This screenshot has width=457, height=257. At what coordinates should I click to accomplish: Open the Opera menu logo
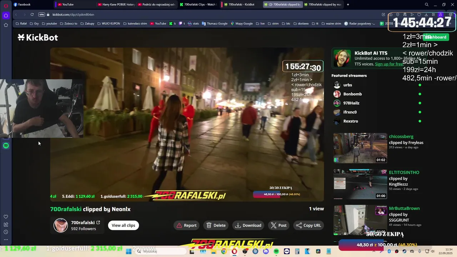click(6, 5)
